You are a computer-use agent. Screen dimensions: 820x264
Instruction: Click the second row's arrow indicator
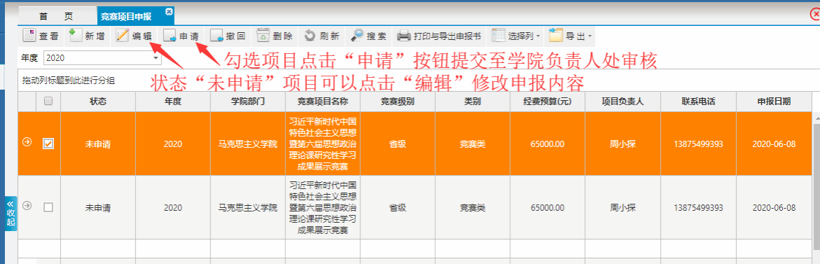[27, 207]
